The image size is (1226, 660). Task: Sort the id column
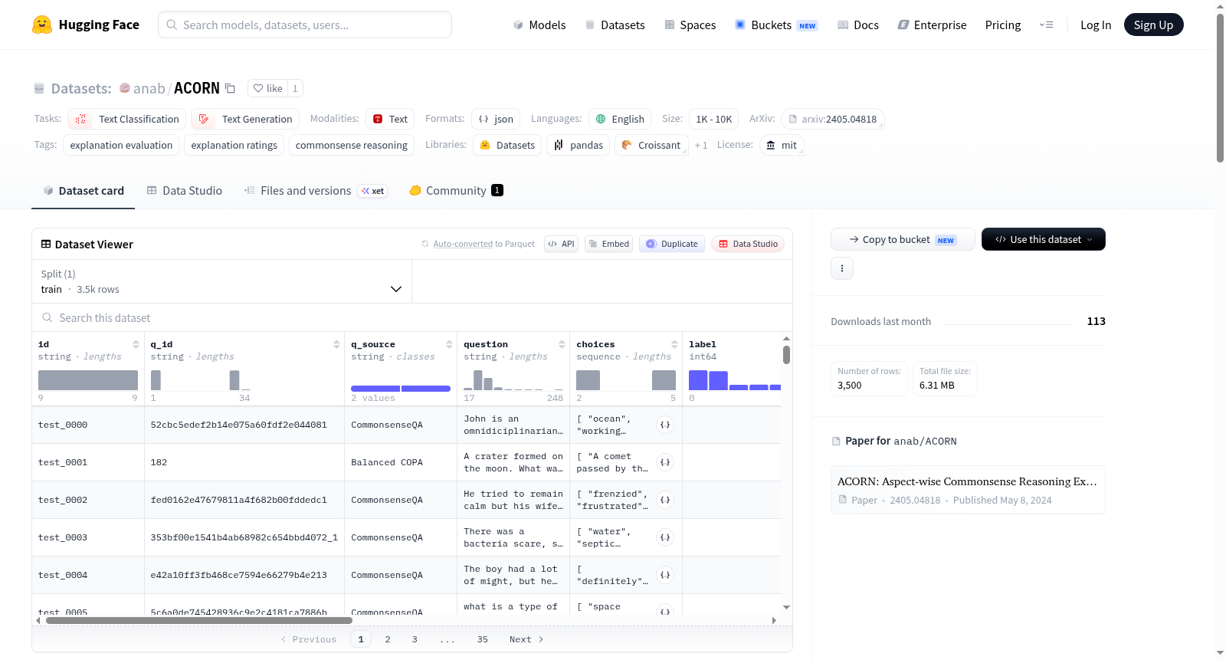[136, 344]
